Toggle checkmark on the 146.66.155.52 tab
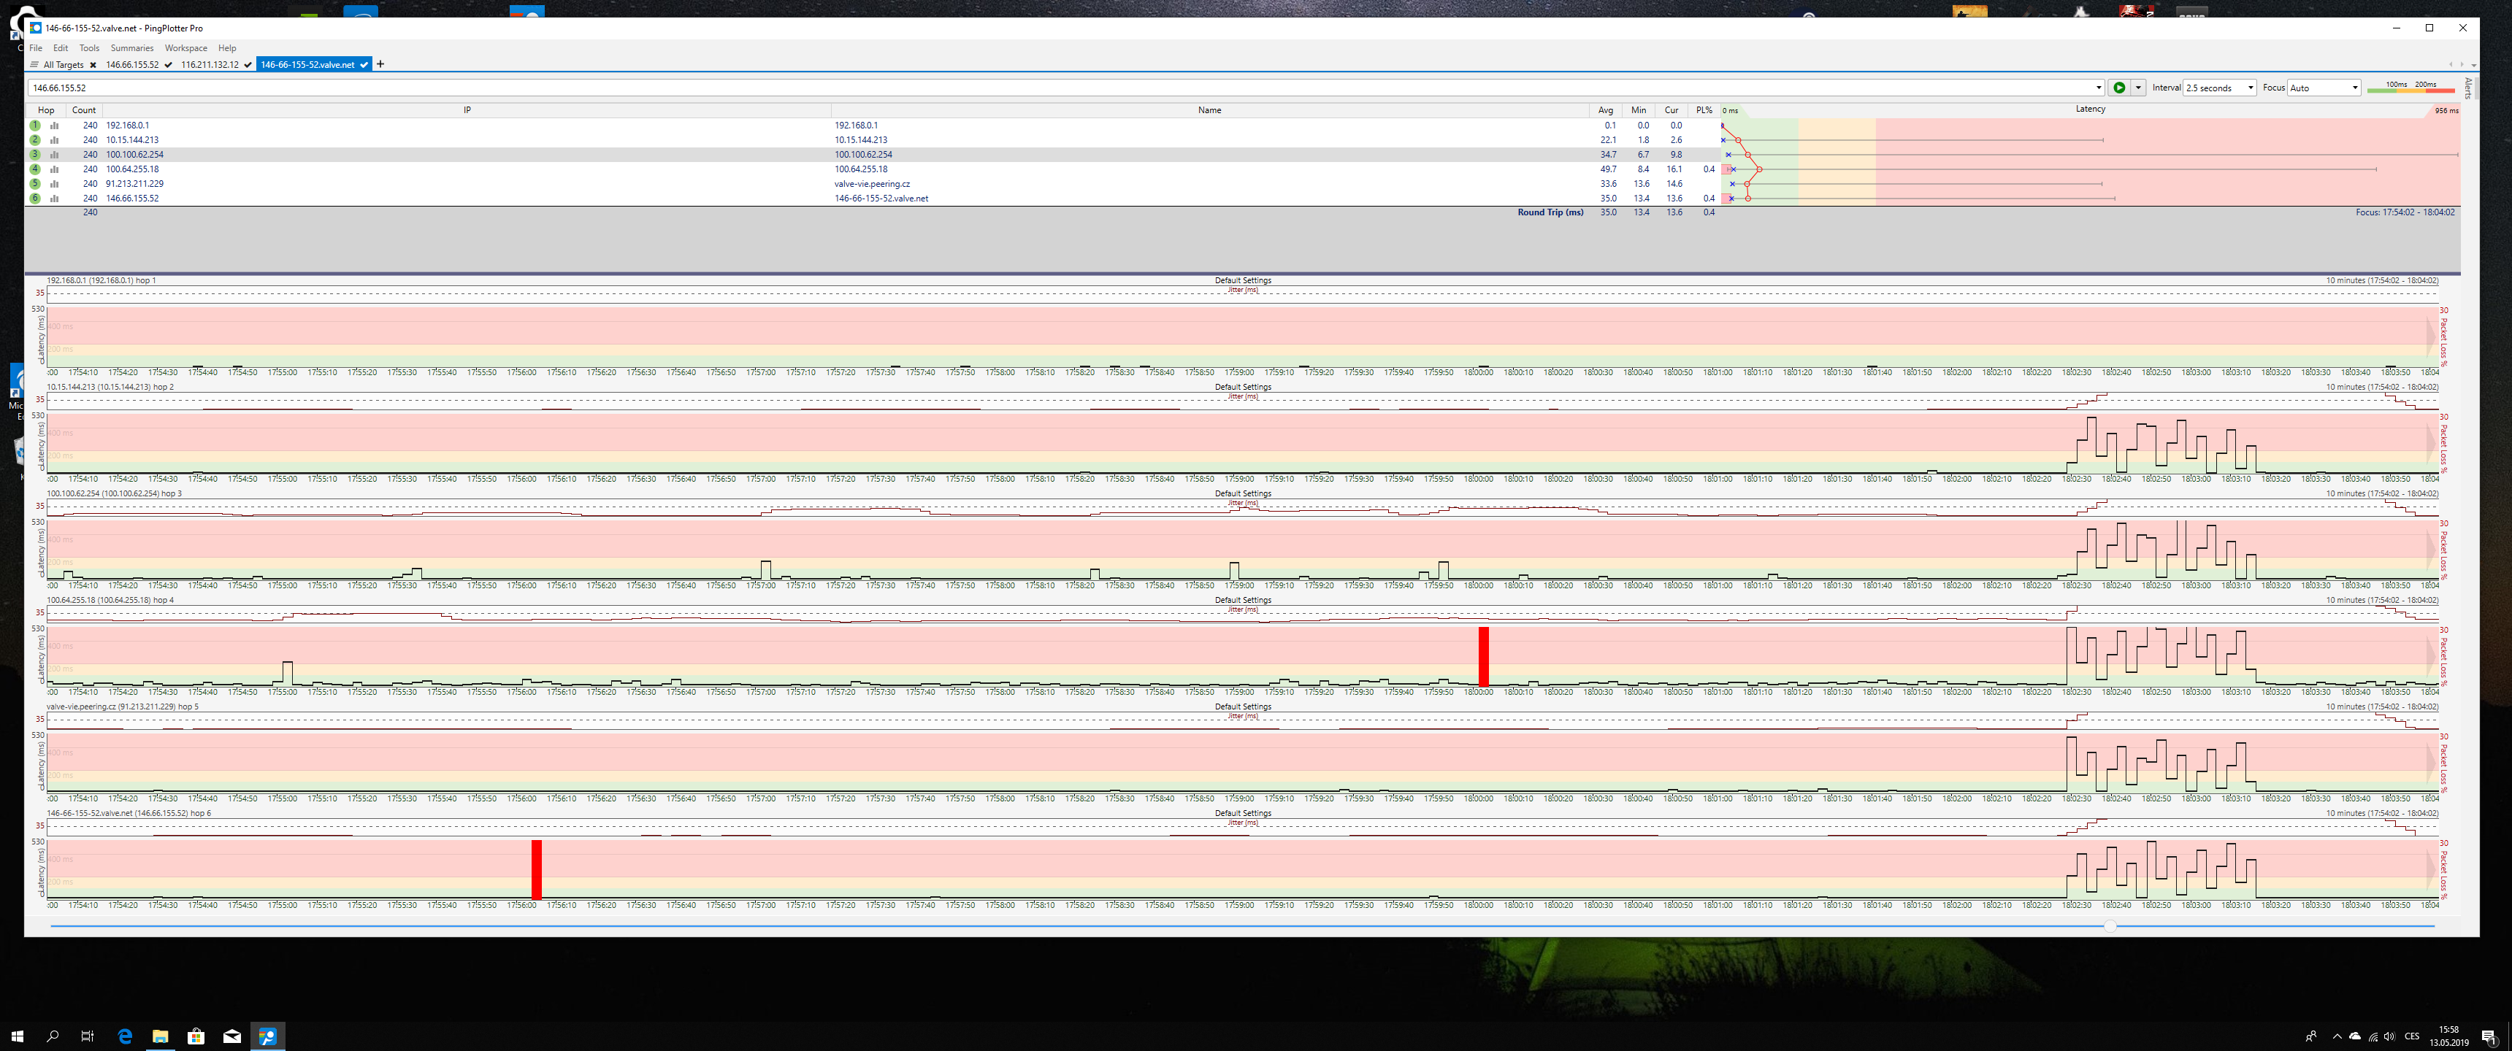 click(x=169, y=65)
